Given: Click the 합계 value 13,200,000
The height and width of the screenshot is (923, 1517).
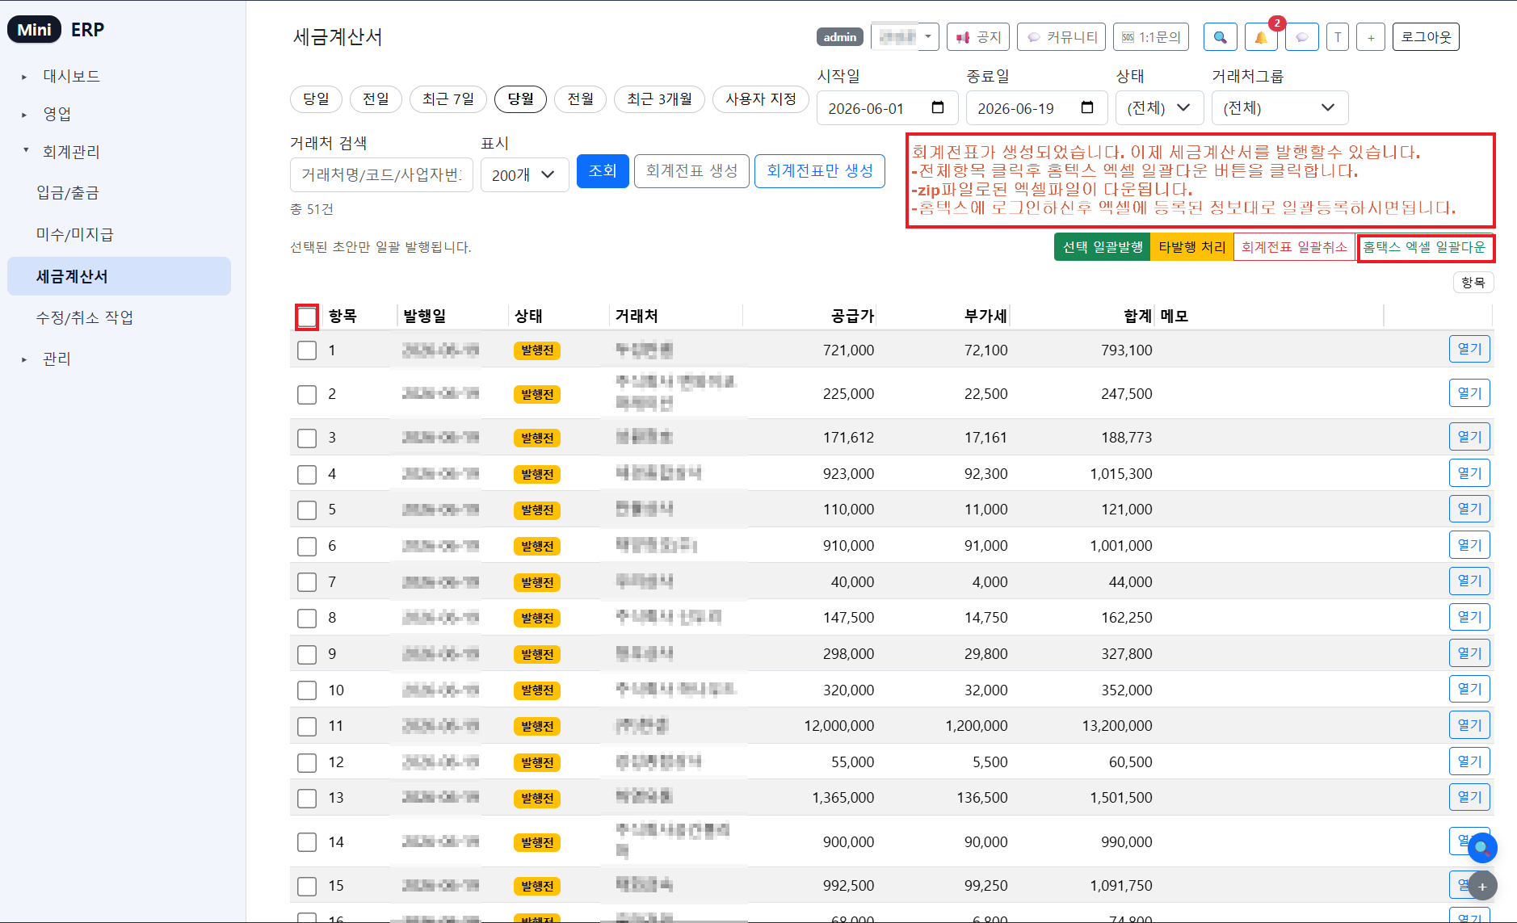Looking at the screenshot, I should [1117, 726].
